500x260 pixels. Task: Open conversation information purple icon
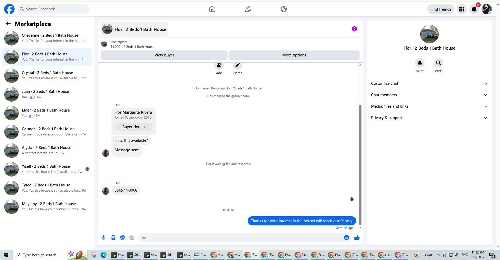click(x=354, y=29)
